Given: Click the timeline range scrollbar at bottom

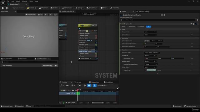Looking at the screenshot, I should click(98, 103).
